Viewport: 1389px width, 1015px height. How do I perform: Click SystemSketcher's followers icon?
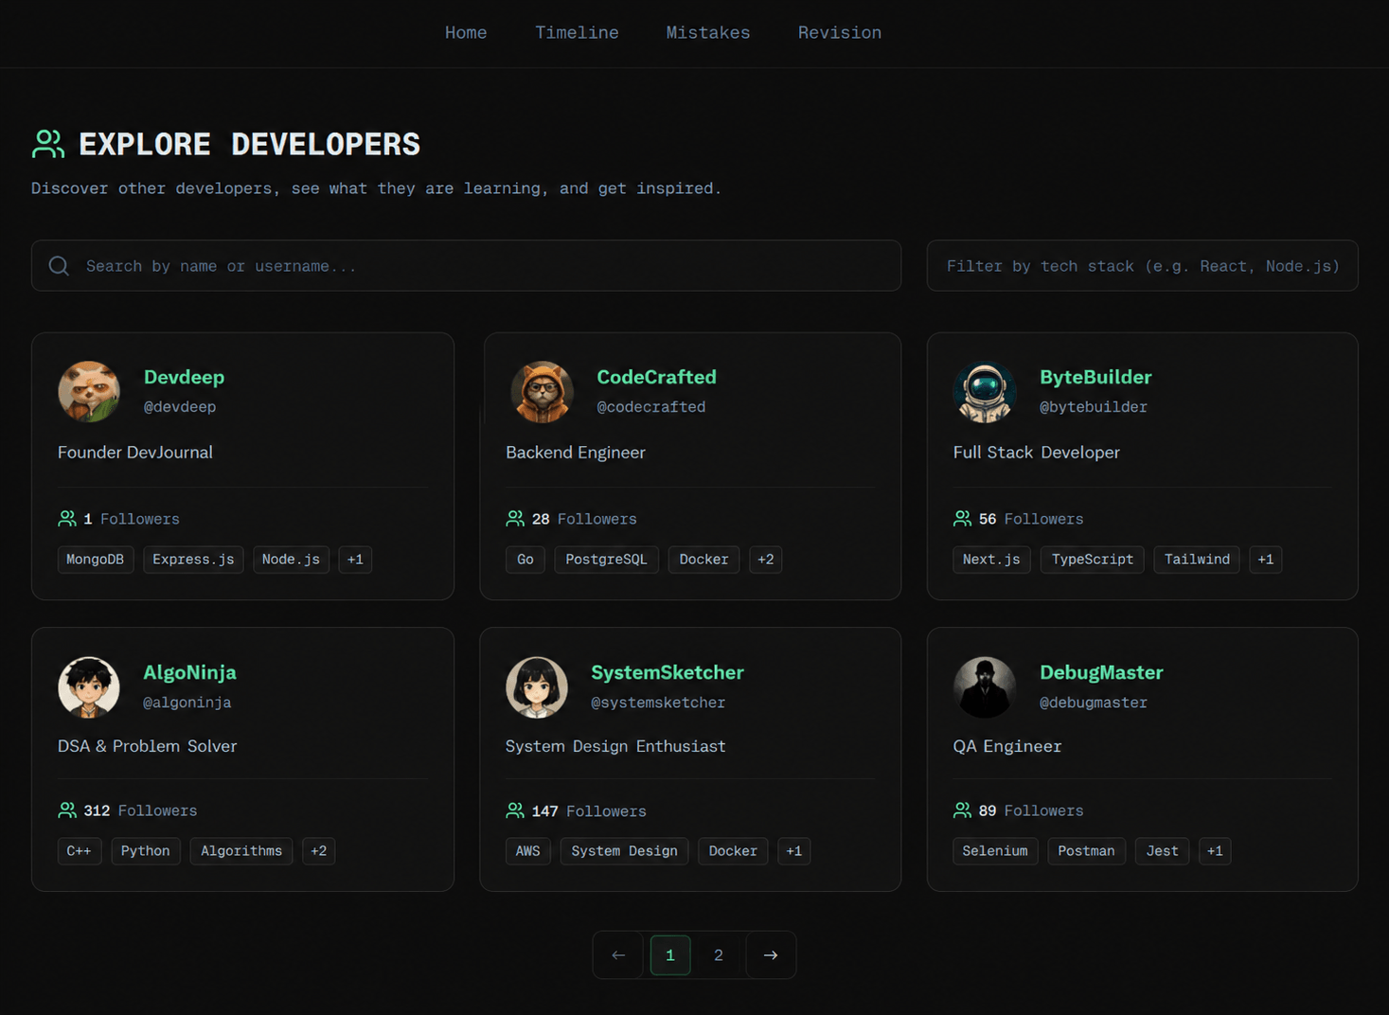coord(515,810)
